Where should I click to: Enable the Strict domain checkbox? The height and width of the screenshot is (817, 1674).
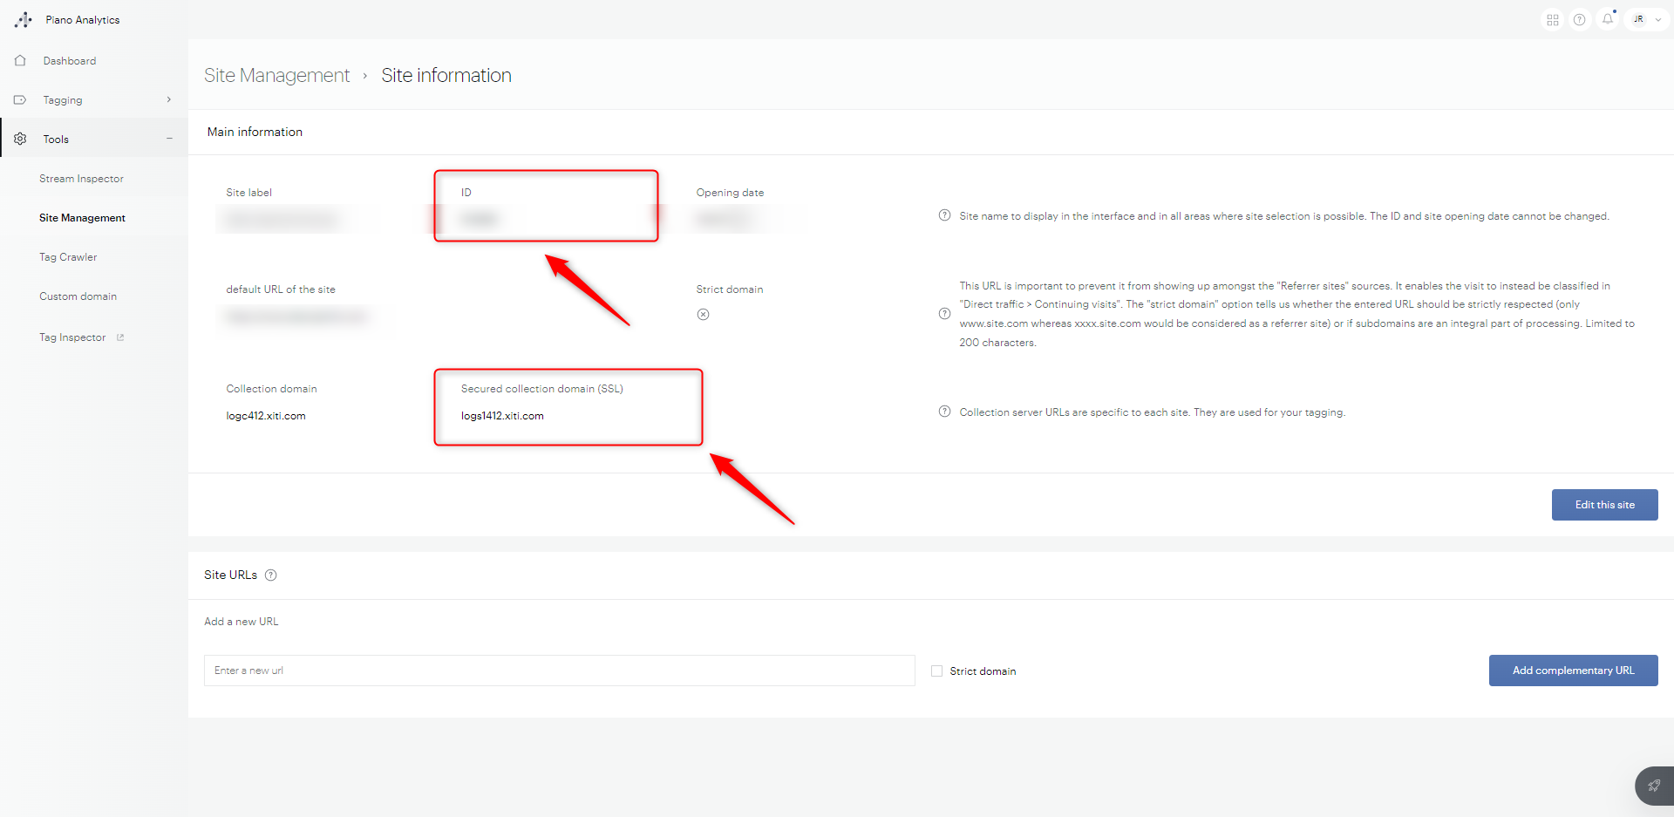[936, 671]
